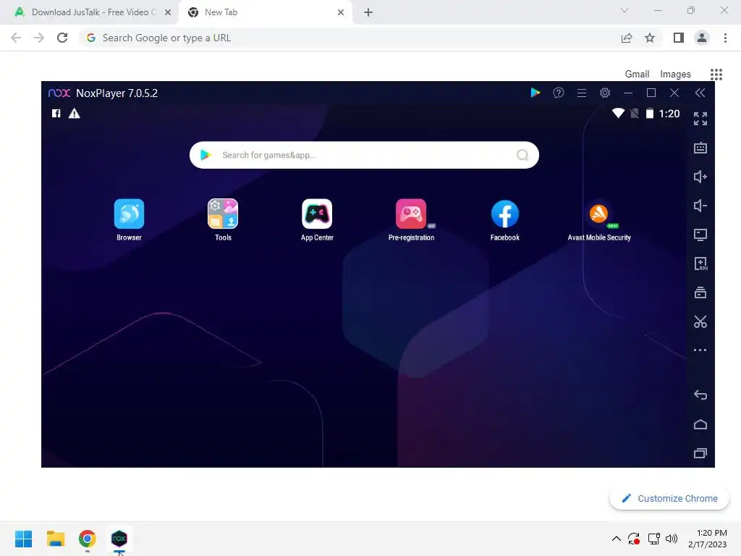Launch App Center
Viewport: 741px width, 556px height.
pos(317,214)
